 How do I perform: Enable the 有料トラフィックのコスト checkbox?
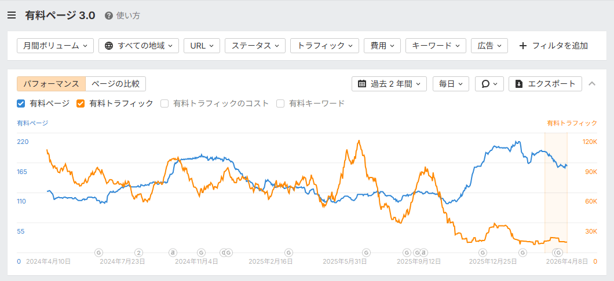click(165, 103)
